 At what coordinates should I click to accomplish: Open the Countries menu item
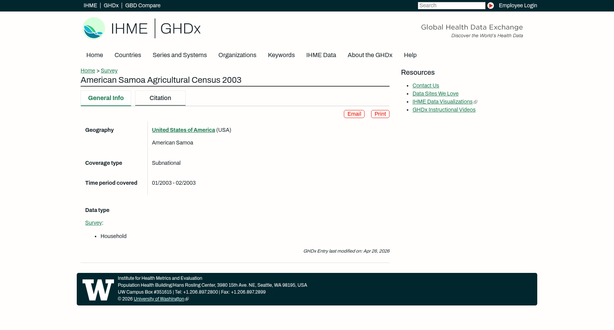coord(128,55)
